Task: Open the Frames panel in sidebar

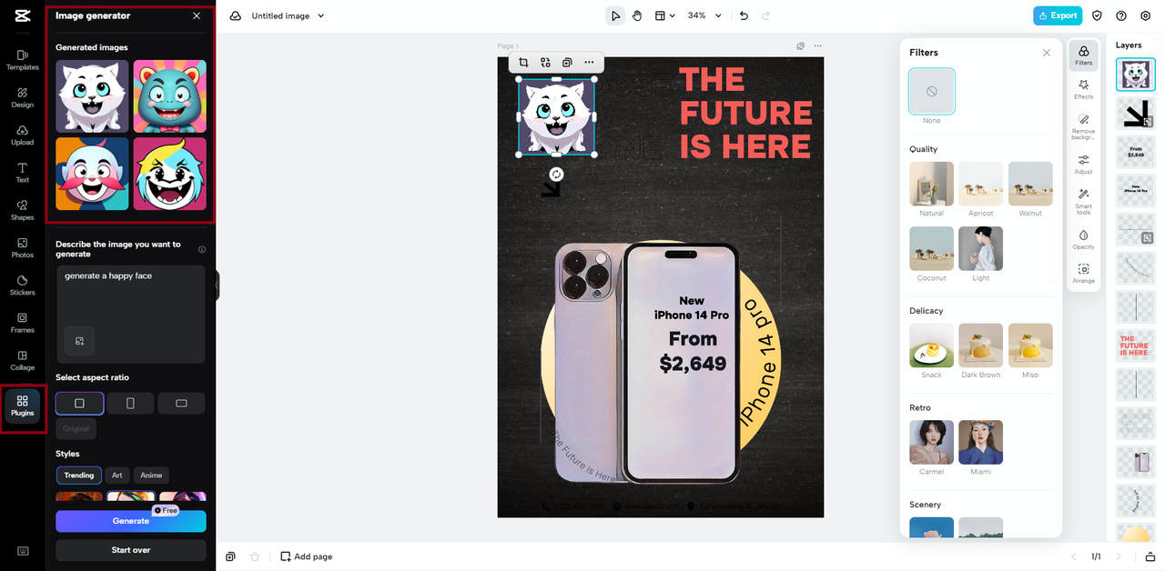Action: click(x=22, y=322)
